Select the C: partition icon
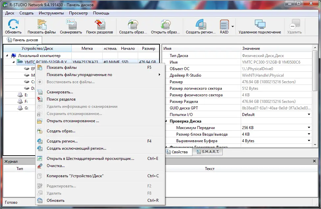The height and width of the screenshot is (209, 321). click(27, 82)
